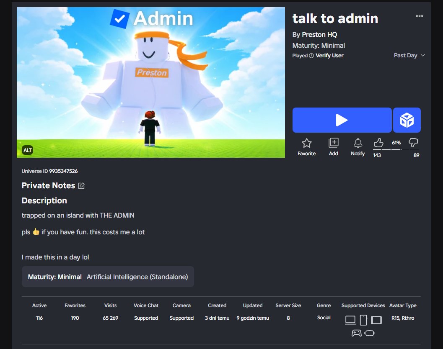Edit Private Notes pencil icon
The height and width of the screenshot is (349, 443).
[81, 186]
